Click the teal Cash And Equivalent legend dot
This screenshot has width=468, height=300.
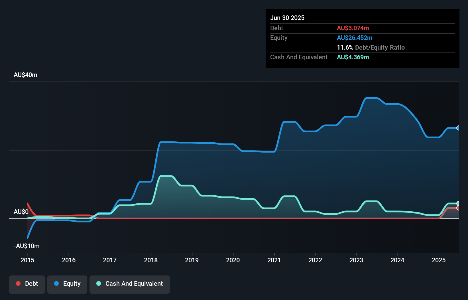click(x=98, y=283)
